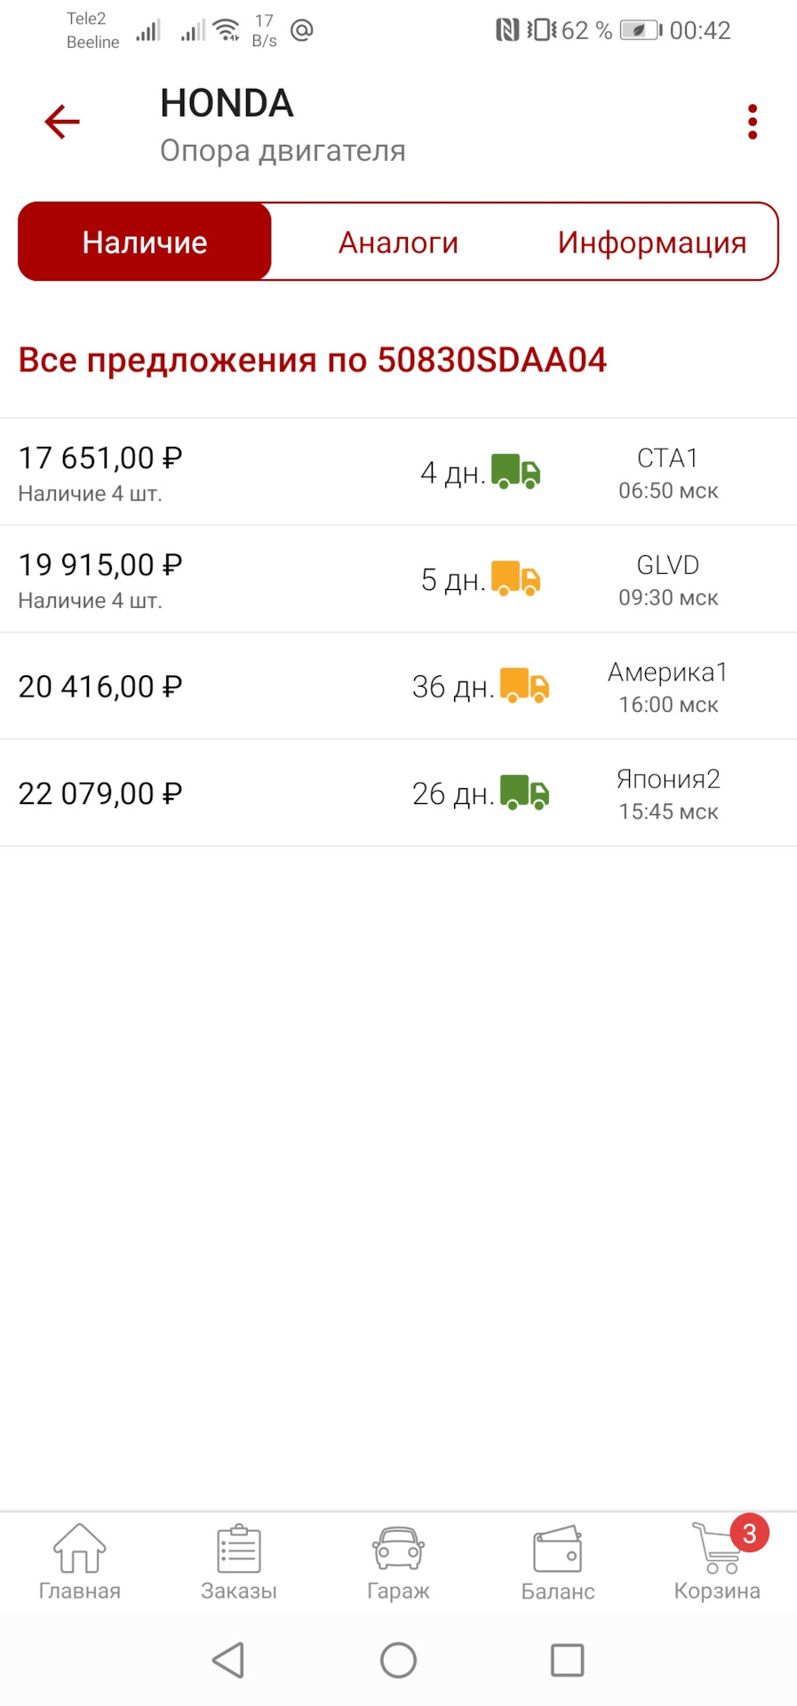
Task: Tap the red back arrow
Action: tap(62, 122)
